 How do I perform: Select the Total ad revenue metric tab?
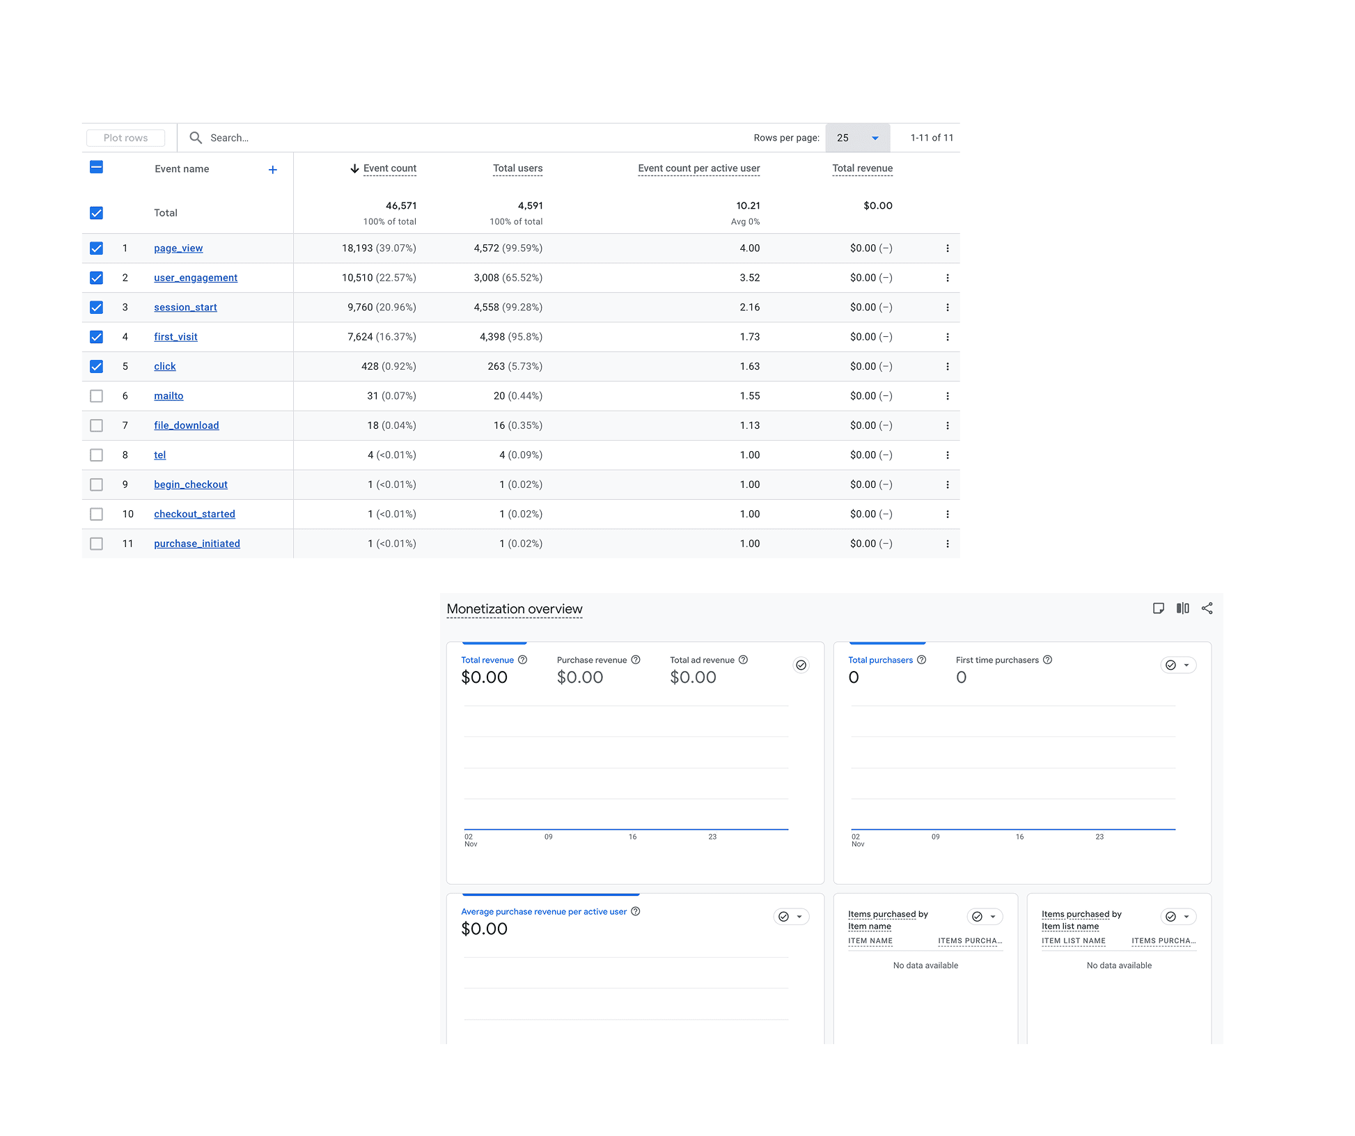[702, 660]
